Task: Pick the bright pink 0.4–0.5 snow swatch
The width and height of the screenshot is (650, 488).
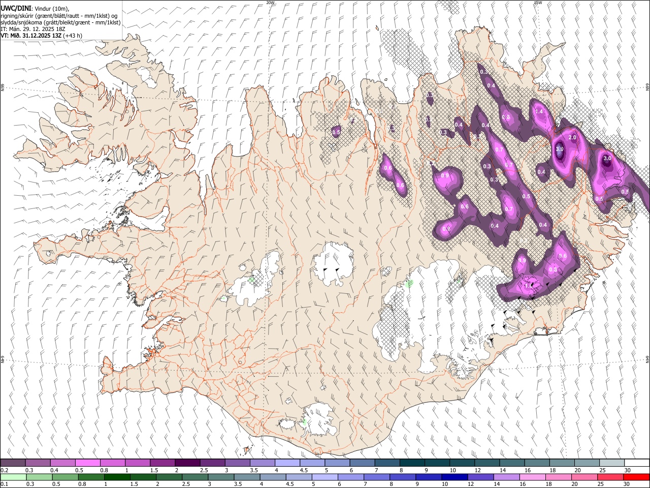Action: [87, 463]
